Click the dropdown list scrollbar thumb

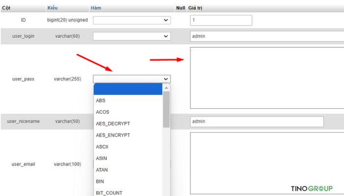tap(166, 109)
